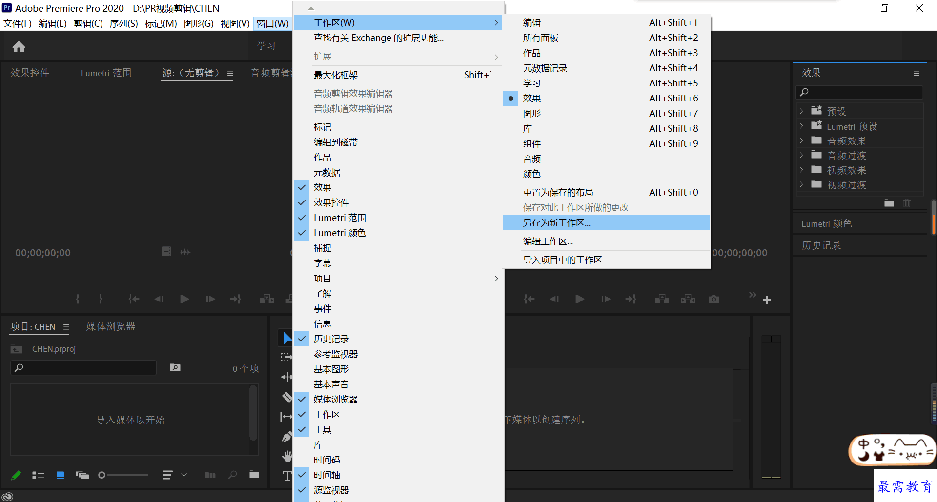This screenshot has height=502, width=937.
Task: Click 最大化框架 menu command
Action: coord(398,75)
